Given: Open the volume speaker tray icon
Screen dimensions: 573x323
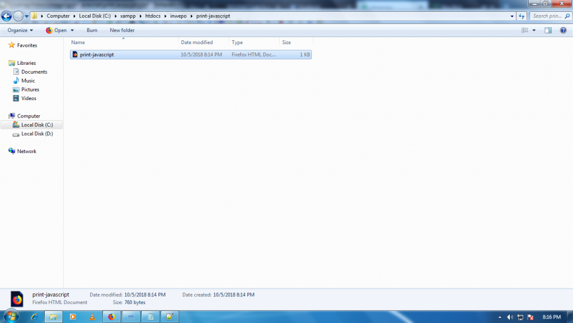Looking at the screenshot, I should 510,317.
